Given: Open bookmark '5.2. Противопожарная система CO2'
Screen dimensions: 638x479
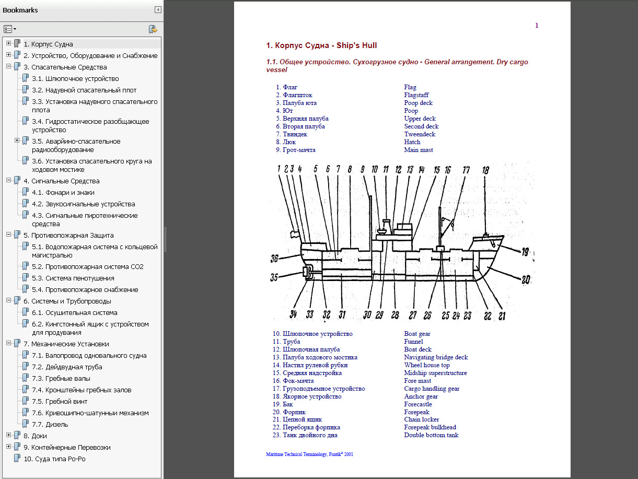Looking at the screenshot, I should (87, 266).
